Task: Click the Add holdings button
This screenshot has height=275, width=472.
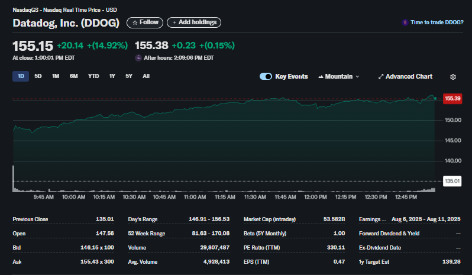Action: point(194,22)
